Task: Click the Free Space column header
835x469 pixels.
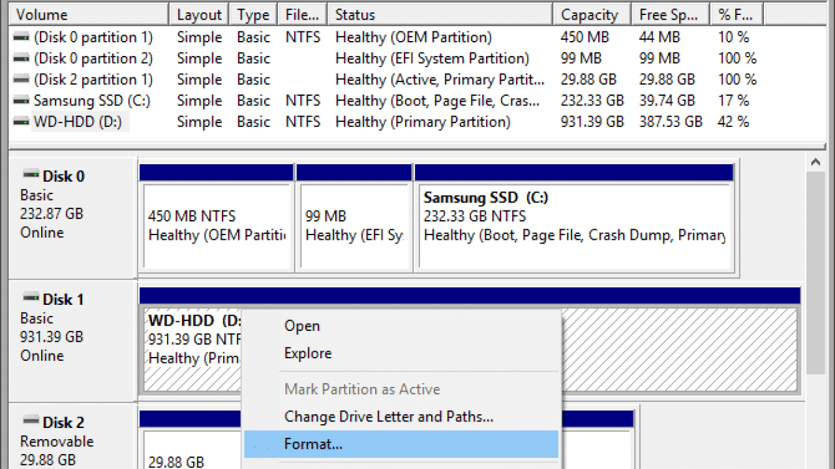Action: (x=671, y=14)
